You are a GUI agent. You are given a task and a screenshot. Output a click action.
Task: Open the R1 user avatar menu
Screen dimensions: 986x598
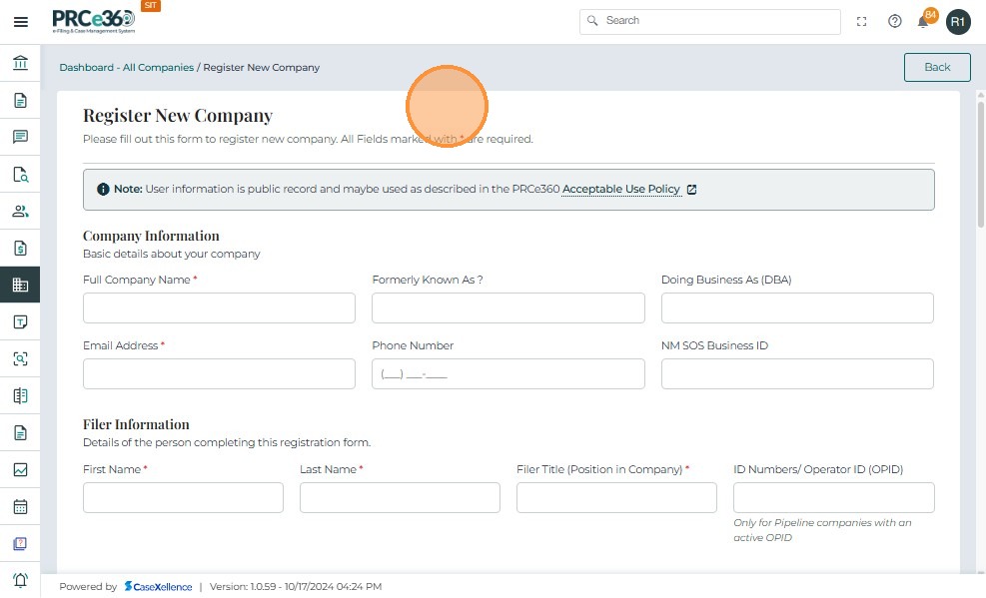click(x=958, y=21)
